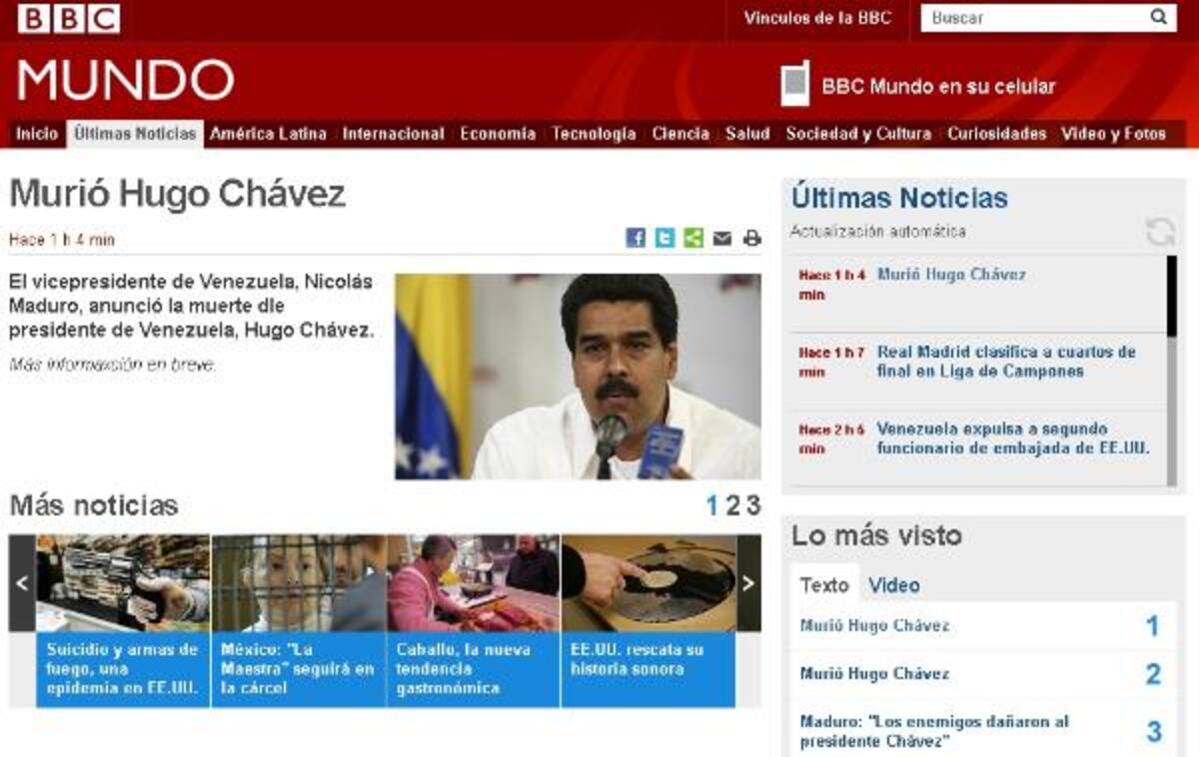Open Venezuela expulsa a segundo funcionario link
The image size is (1199, 757).
click(1013, 438)
